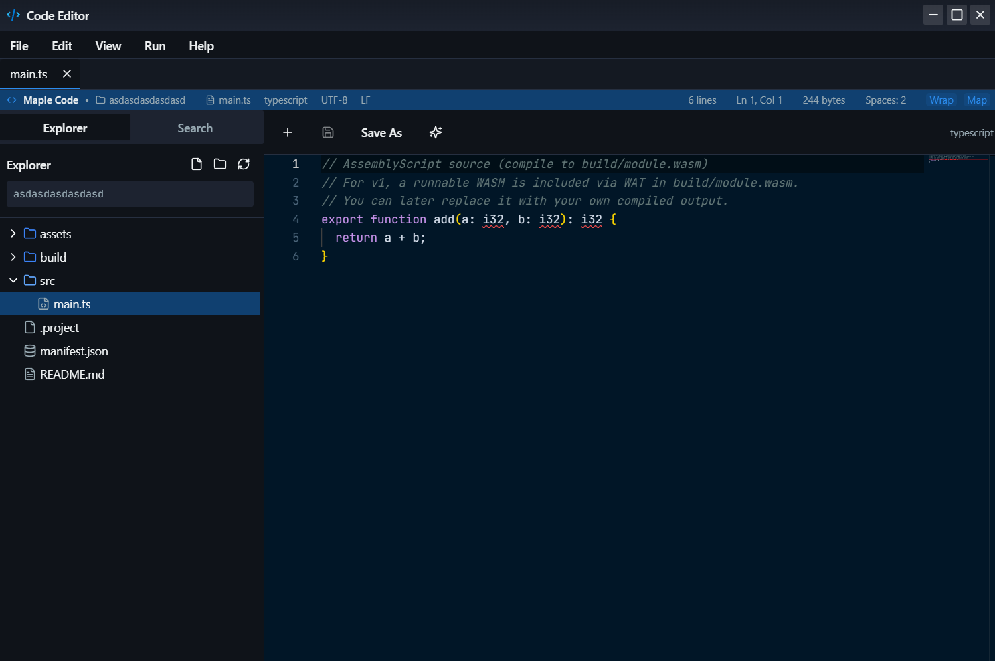The height and width of the screenshot is (661, 995).
Task: Switch to the Explorer sidebar tab
Action: tap(65, 128)
